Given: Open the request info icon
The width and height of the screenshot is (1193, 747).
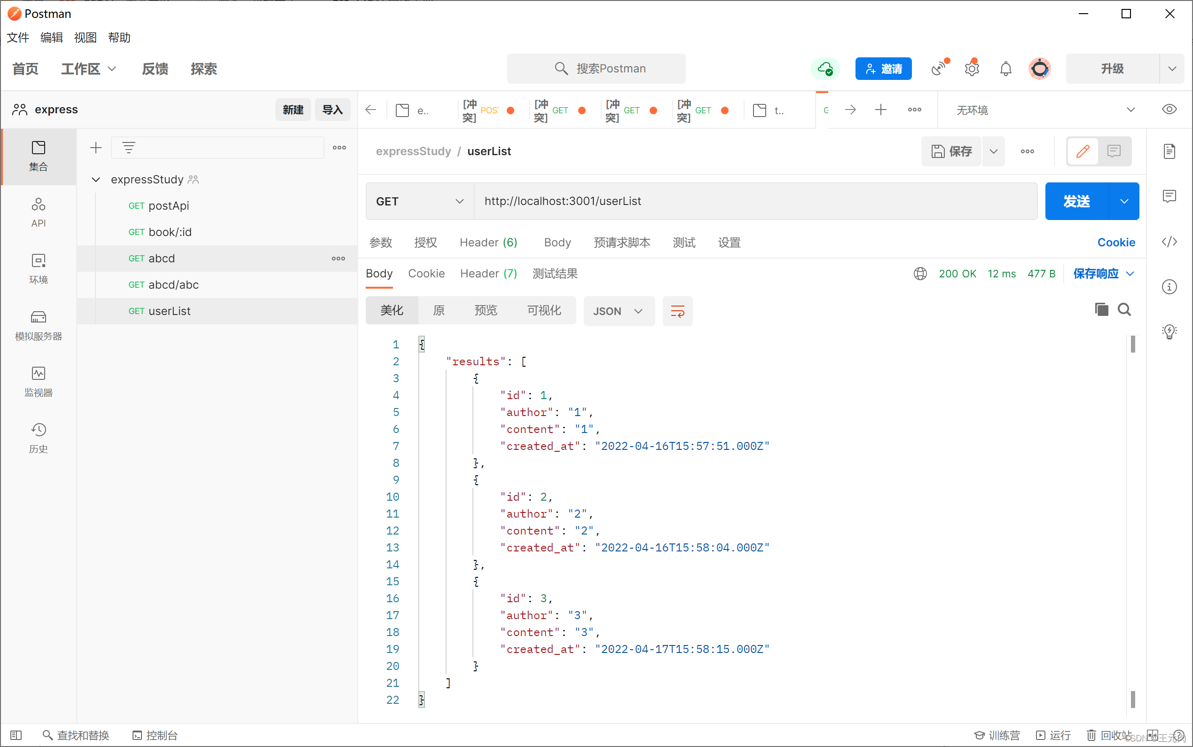Looking at the screenshot, I should coord(1169,287).
